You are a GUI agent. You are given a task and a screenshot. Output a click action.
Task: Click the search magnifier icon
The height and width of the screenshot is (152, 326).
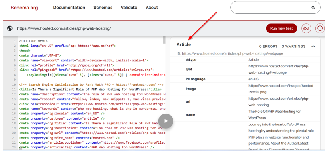[313, 8]
